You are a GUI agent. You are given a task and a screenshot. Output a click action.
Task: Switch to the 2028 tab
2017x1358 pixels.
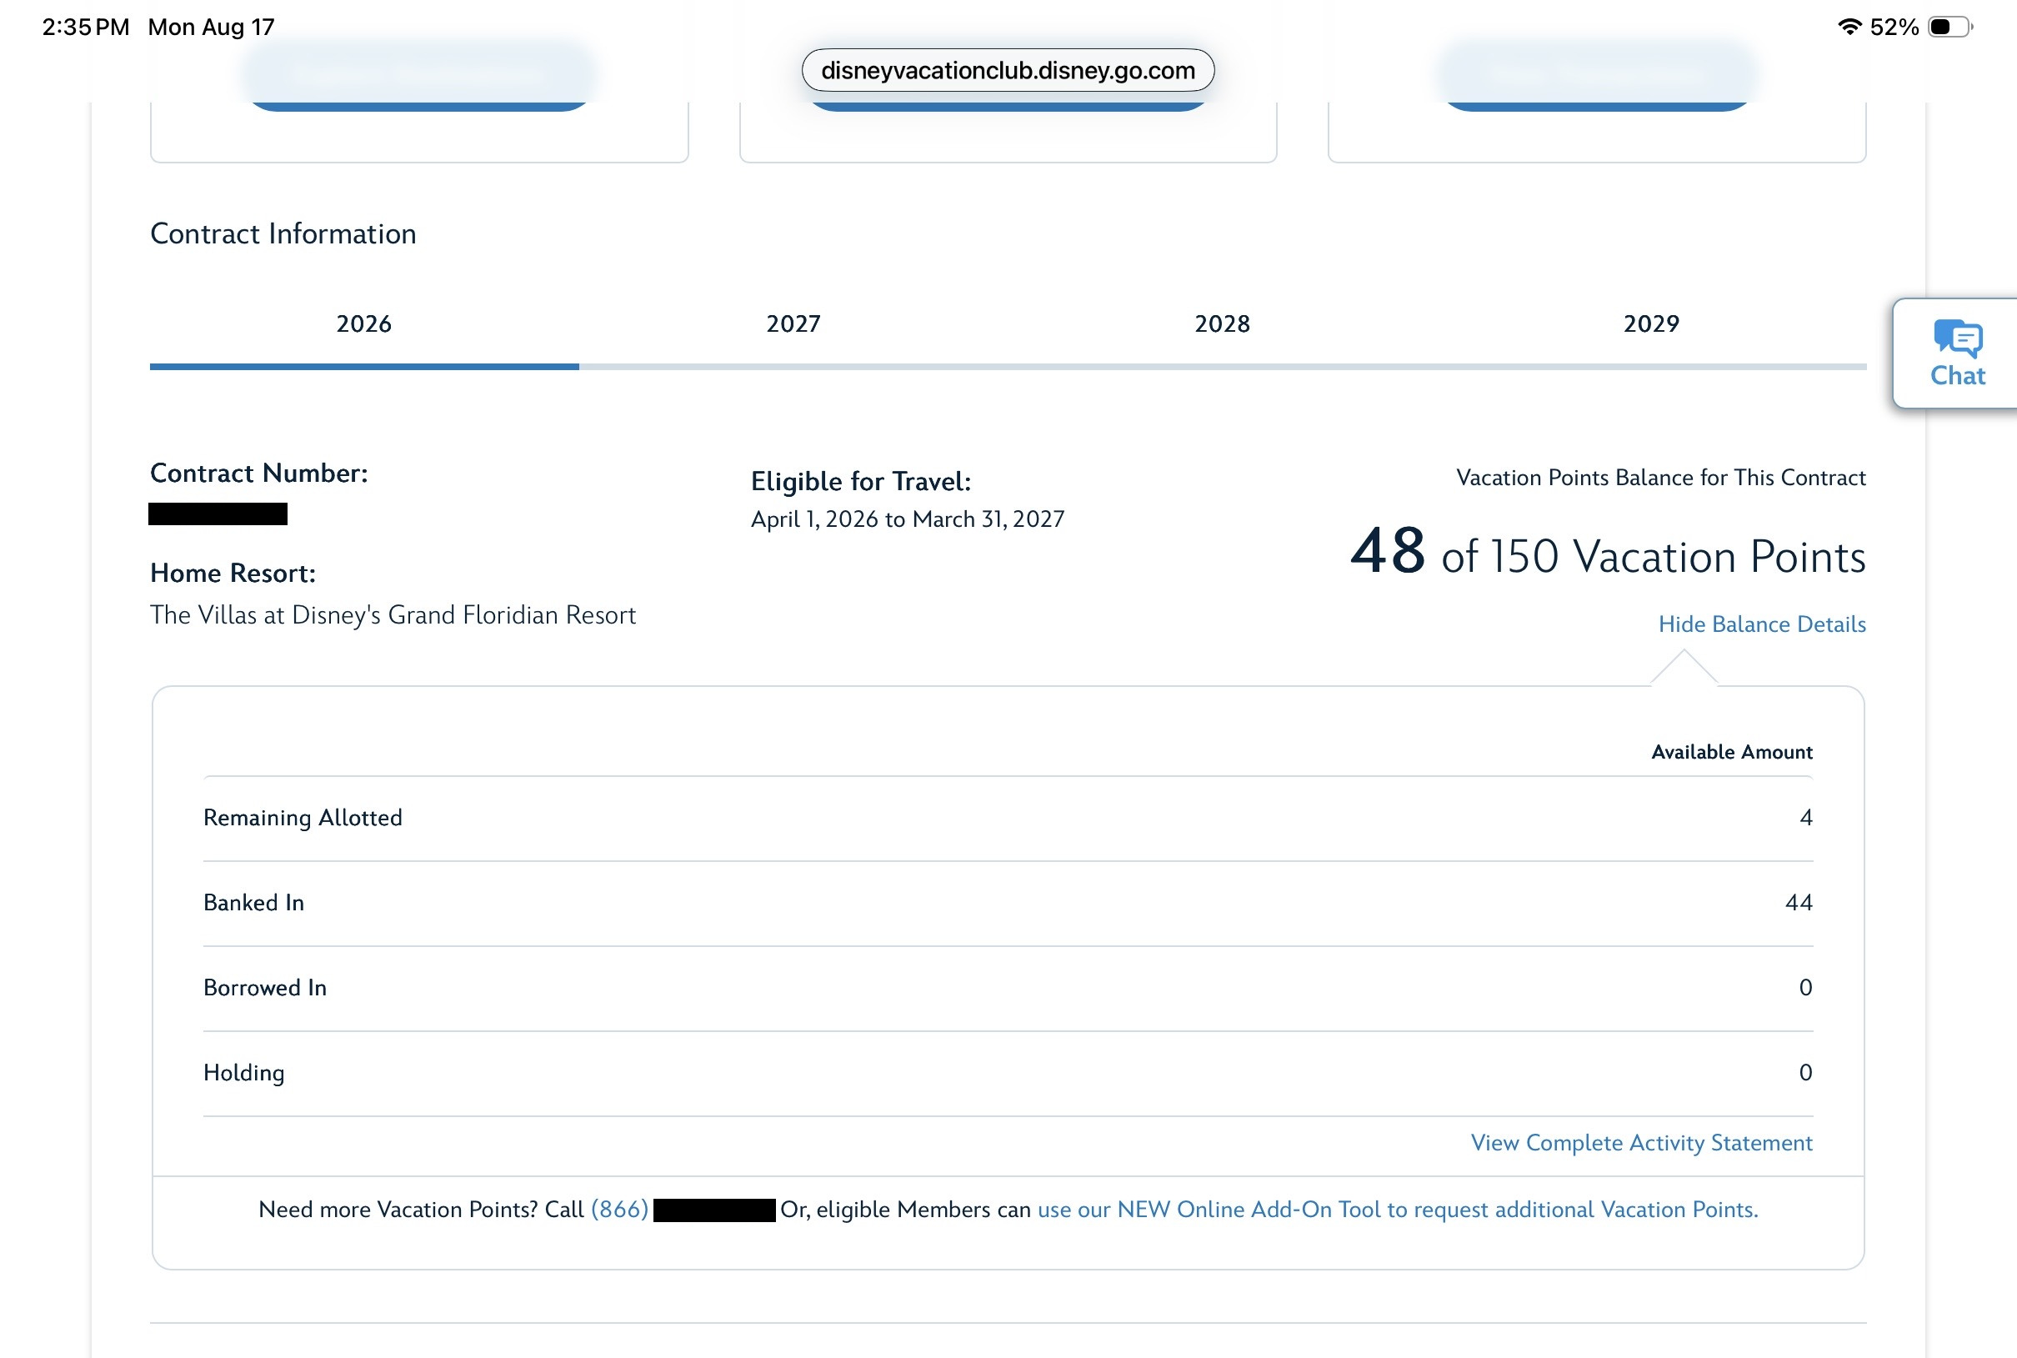1223,324
